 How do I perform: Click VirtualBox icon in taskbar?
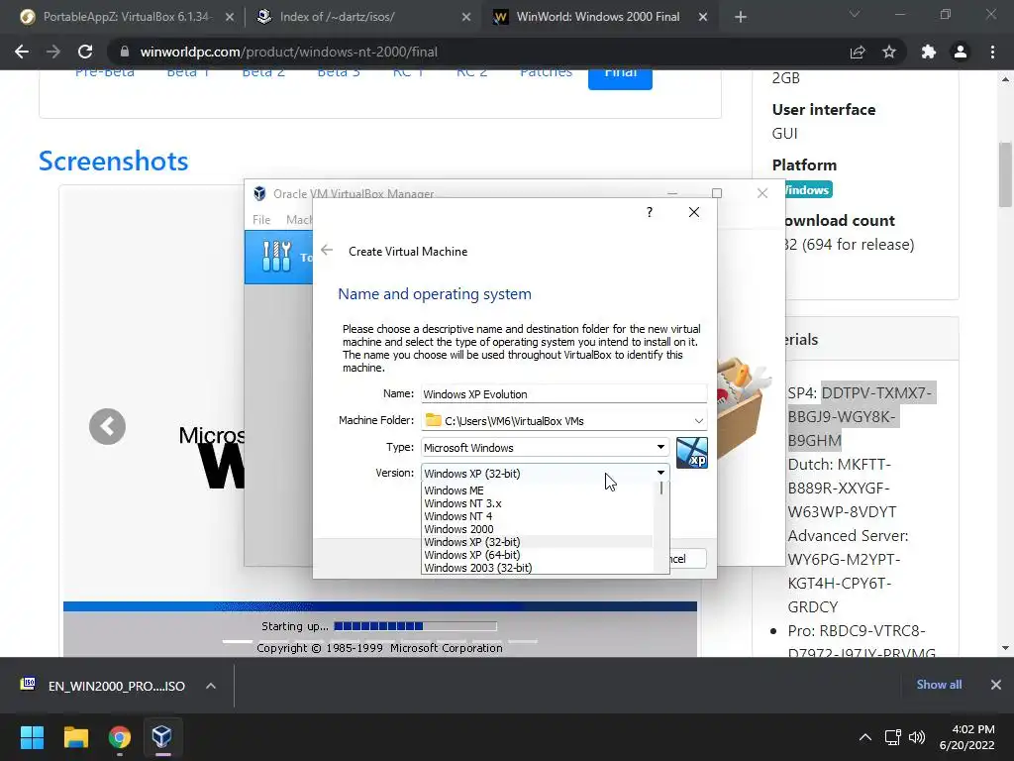(161, 737)
